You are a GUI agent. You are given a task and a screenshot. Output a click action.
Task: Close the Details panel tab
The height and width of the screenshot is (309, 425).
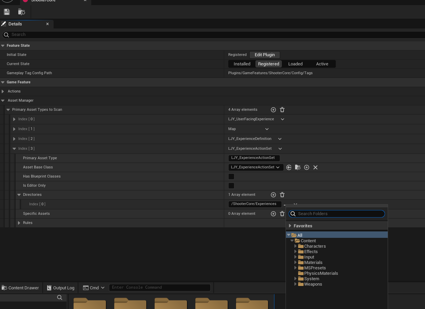click(47, 24)
